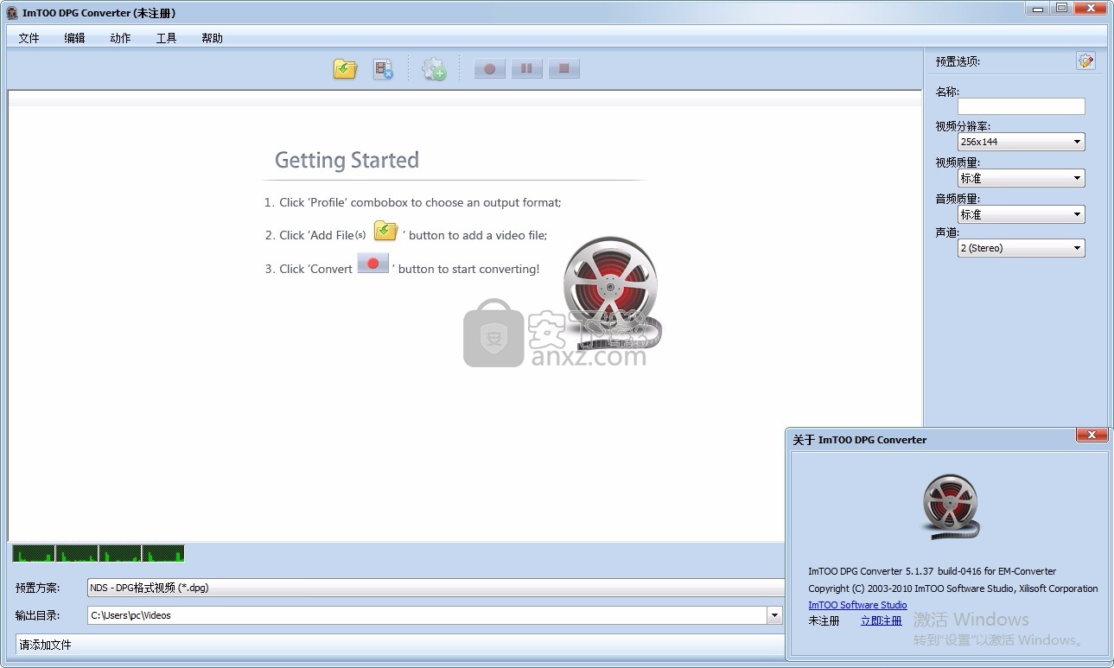Open the 预置方案 NDS - DPG profile combobox
1114x668 pixels.
pyautogui.click(x=436, y=588)
